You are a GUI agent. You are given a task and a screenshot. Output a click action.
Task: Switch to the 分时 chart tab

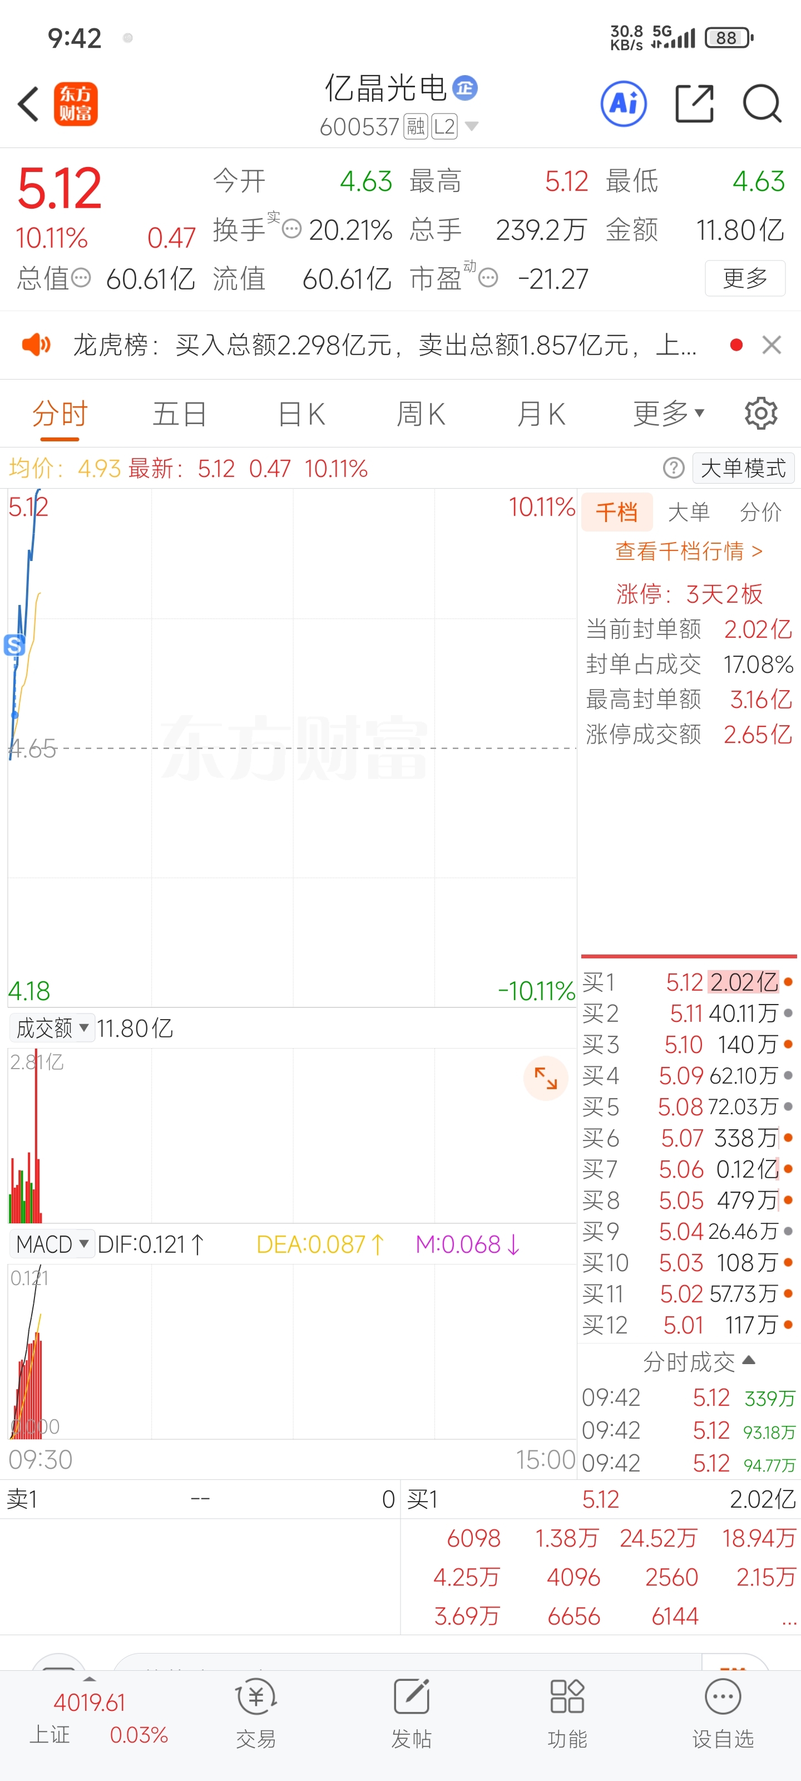coord(60,414)
